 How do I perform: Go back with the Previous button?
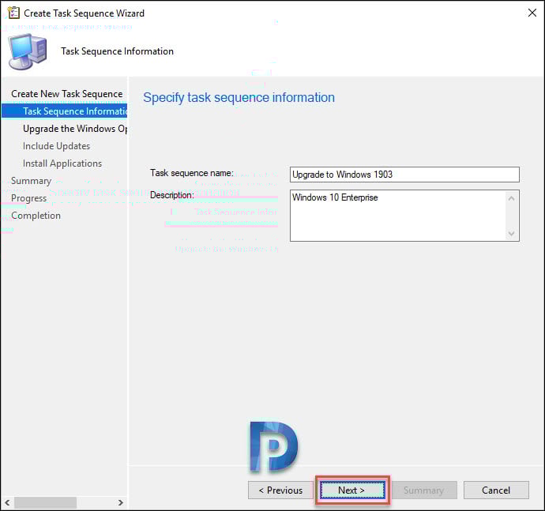click(x=280, y=490)
